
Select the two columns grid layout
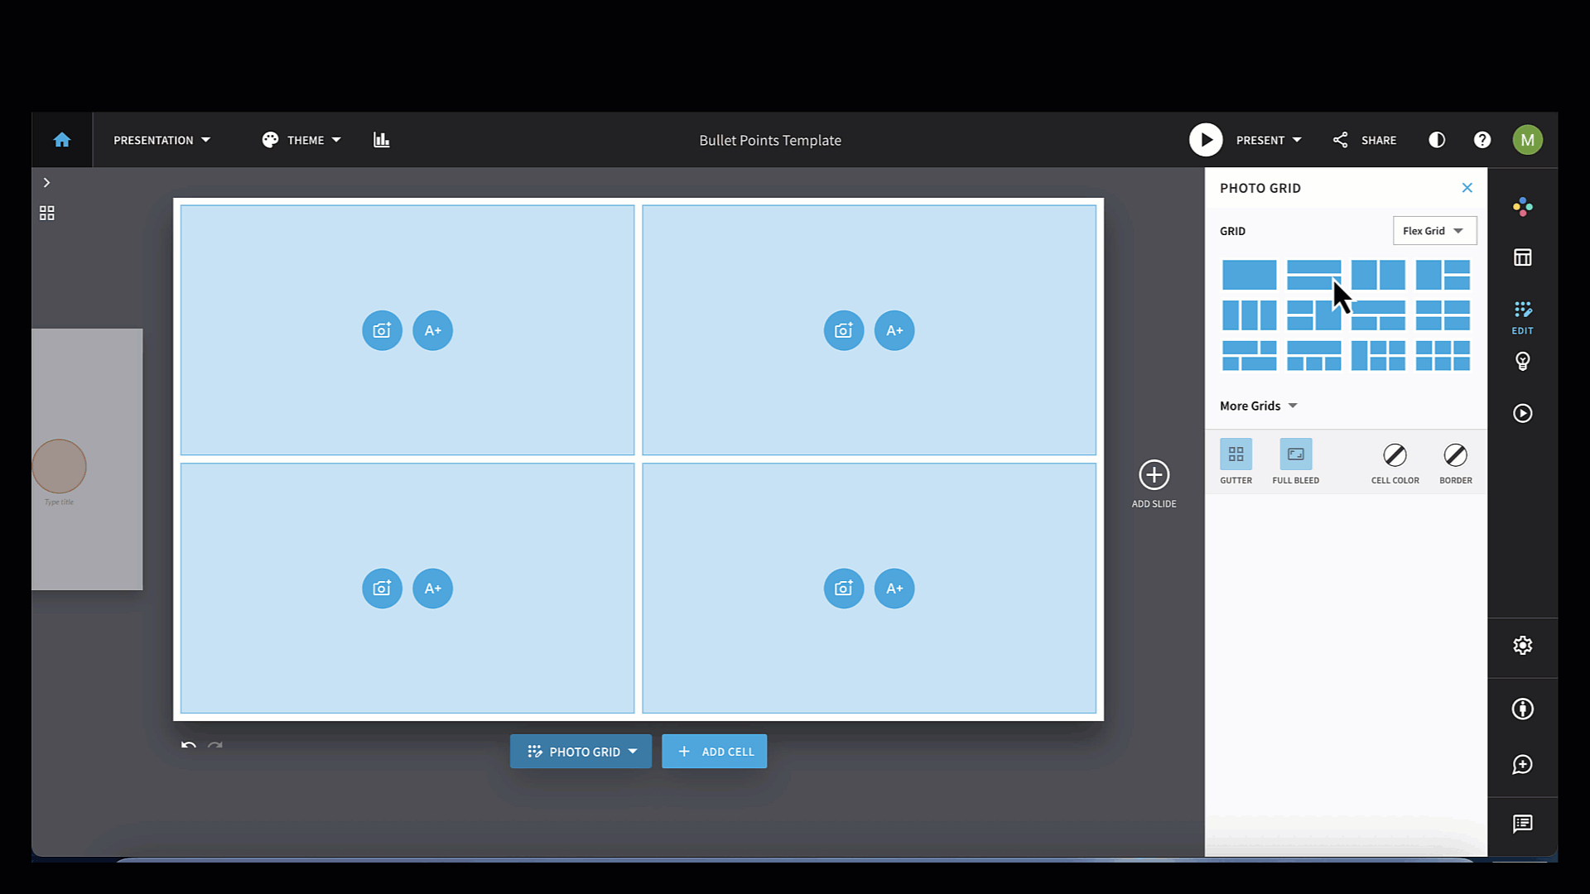[1379, 275]
